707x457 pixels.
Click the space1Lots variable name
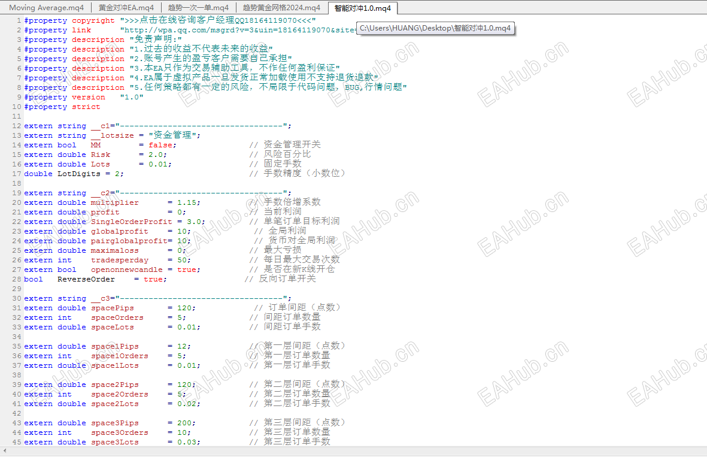pyautogui.click(x=114, y=365)
